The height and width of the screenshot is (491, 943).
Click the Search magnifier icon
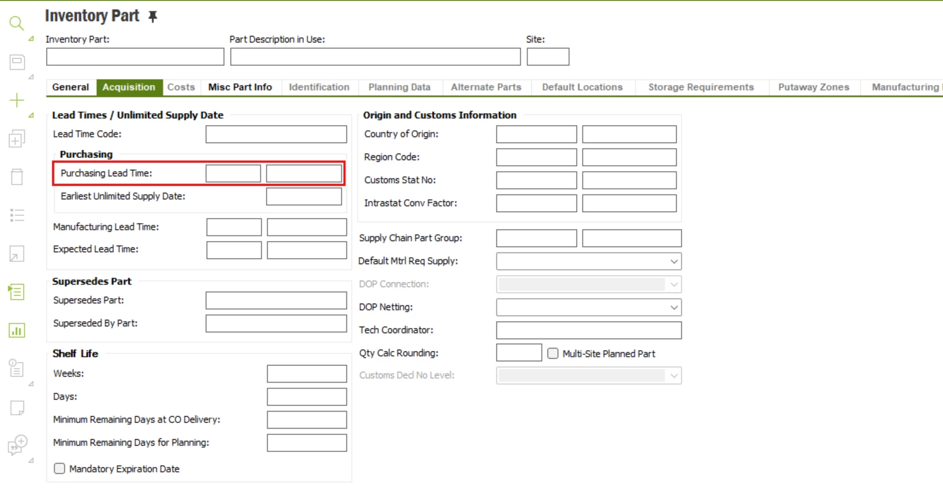(17, 23)
